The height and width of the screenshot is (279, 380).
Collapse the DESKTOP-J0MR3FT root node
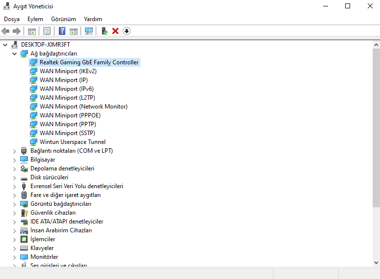(5, 45)
